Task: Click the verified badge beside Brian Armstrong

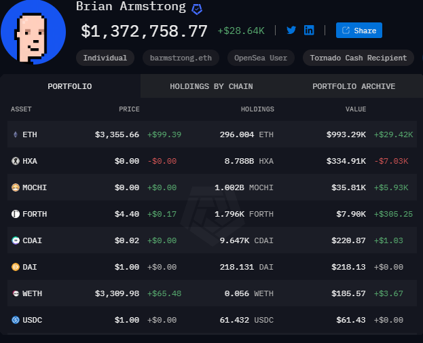Action: [x=197, y=10]
